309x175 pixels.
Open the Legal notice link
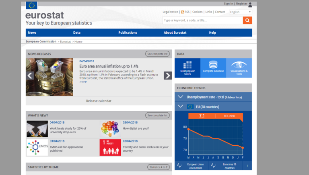pyautogui.click(x=170, y=12)
